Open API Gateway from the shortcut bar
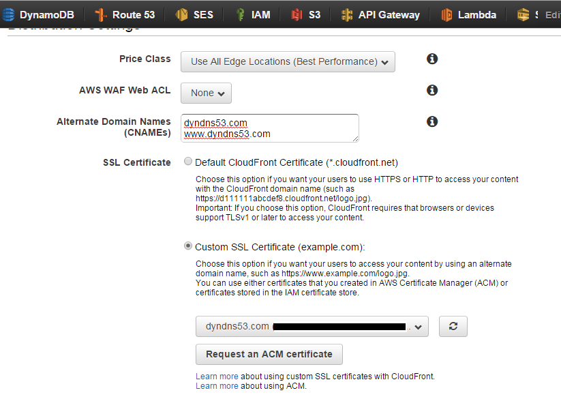This screenshot has height=412, width=561. [x=389, y=14]
